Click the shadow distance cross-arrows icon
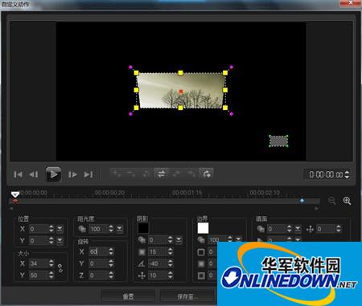 coord(142,275)
